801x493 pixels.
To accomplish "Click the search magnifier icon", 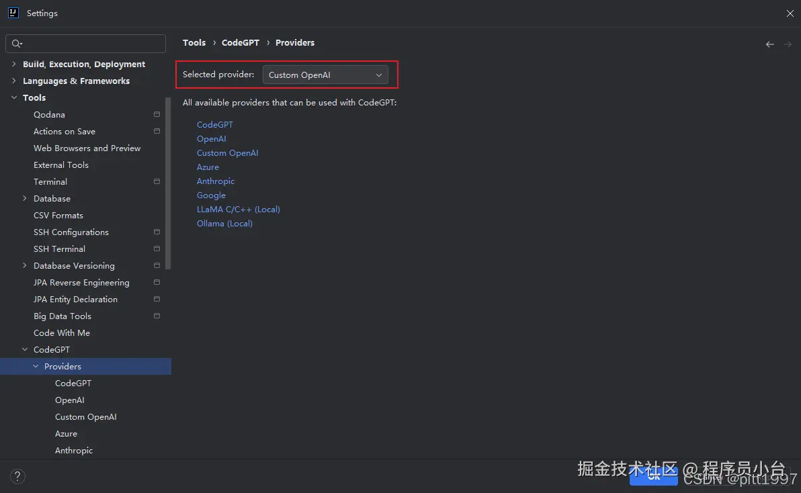I will (x=17, y=44).
